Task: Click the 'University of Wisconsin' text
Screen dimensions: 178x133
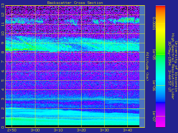Action: (176, 66)
